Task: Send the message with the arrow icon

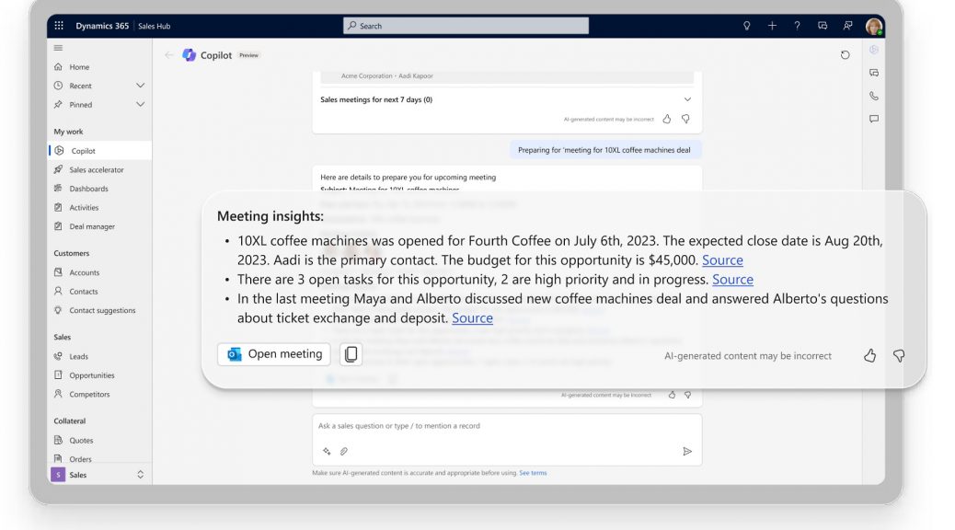Action: pos(687,452)
